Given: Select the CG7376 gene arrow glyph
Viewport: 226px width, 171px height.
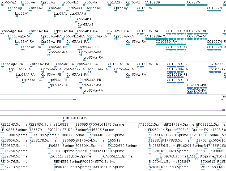Looking at the screenshot, I should [x=198, y=5].
